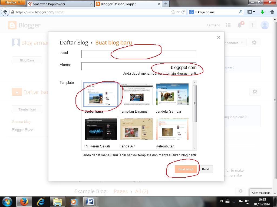Viewport: 277px width, 207px height.
Task: Switch to the Smartfren Popbrowser tab
Action: (x=60, y=4)
